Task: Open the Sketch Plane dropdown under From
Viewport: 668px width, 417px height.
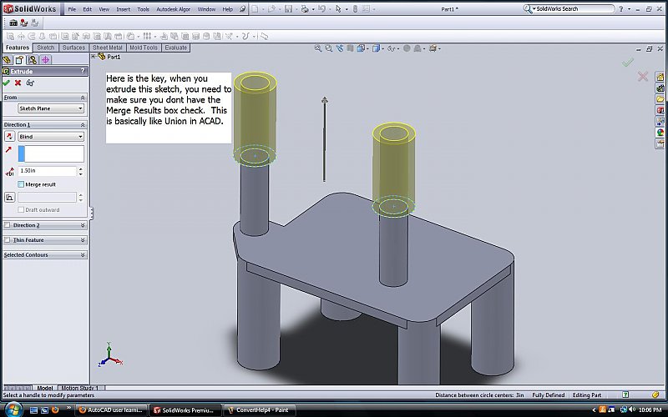Action: pos(51,108)
